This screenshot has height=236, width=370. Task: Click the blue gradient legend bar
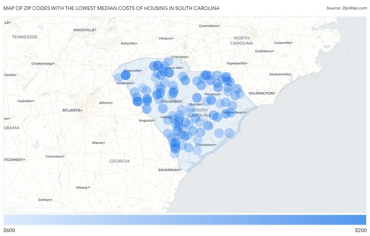(x=185, y=220)
